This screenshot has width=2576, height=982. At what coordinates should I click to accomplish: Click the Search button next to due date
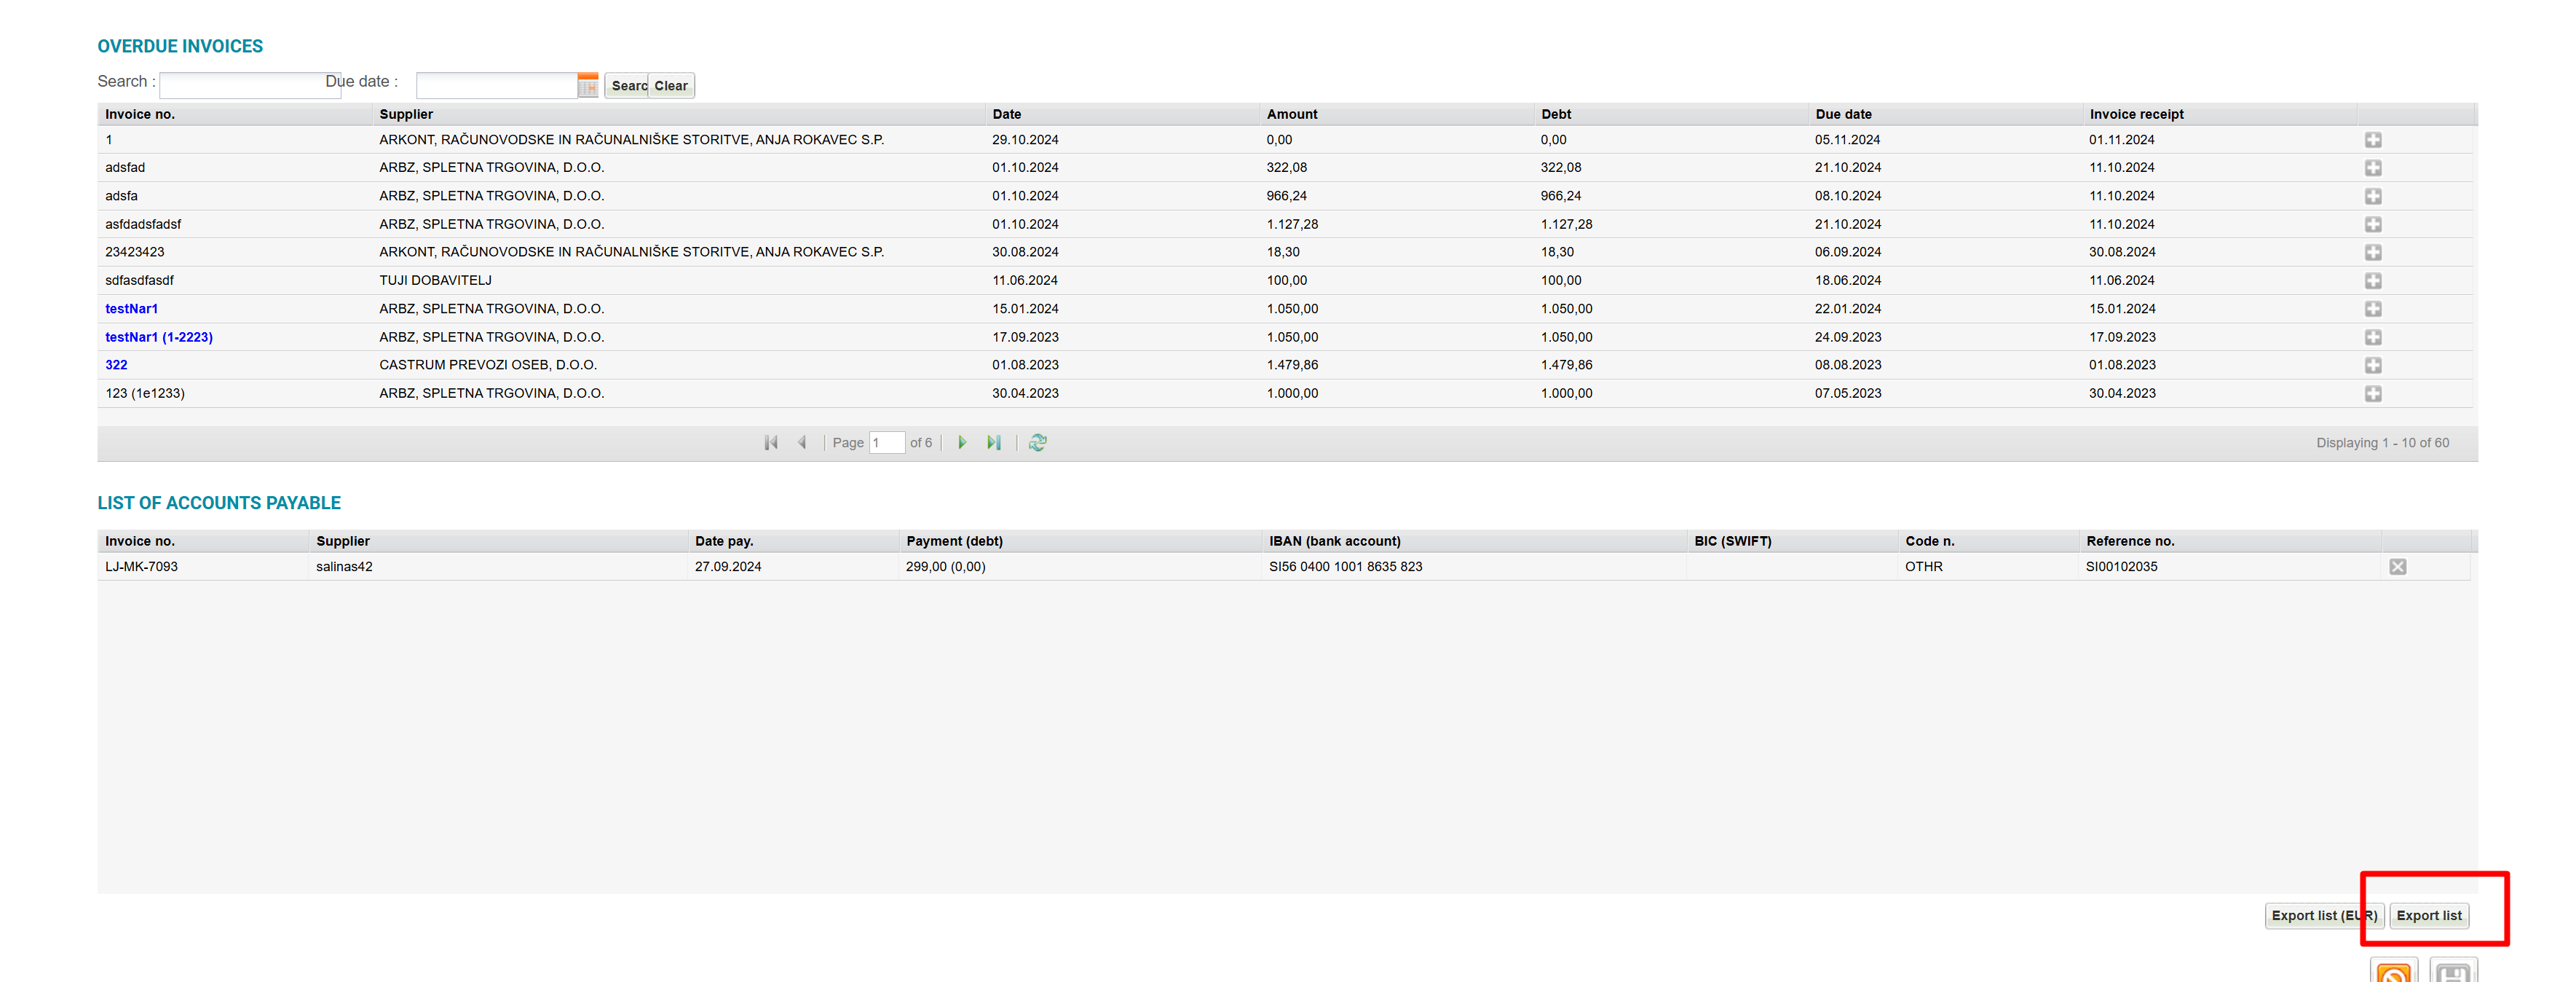pos(627,86)
